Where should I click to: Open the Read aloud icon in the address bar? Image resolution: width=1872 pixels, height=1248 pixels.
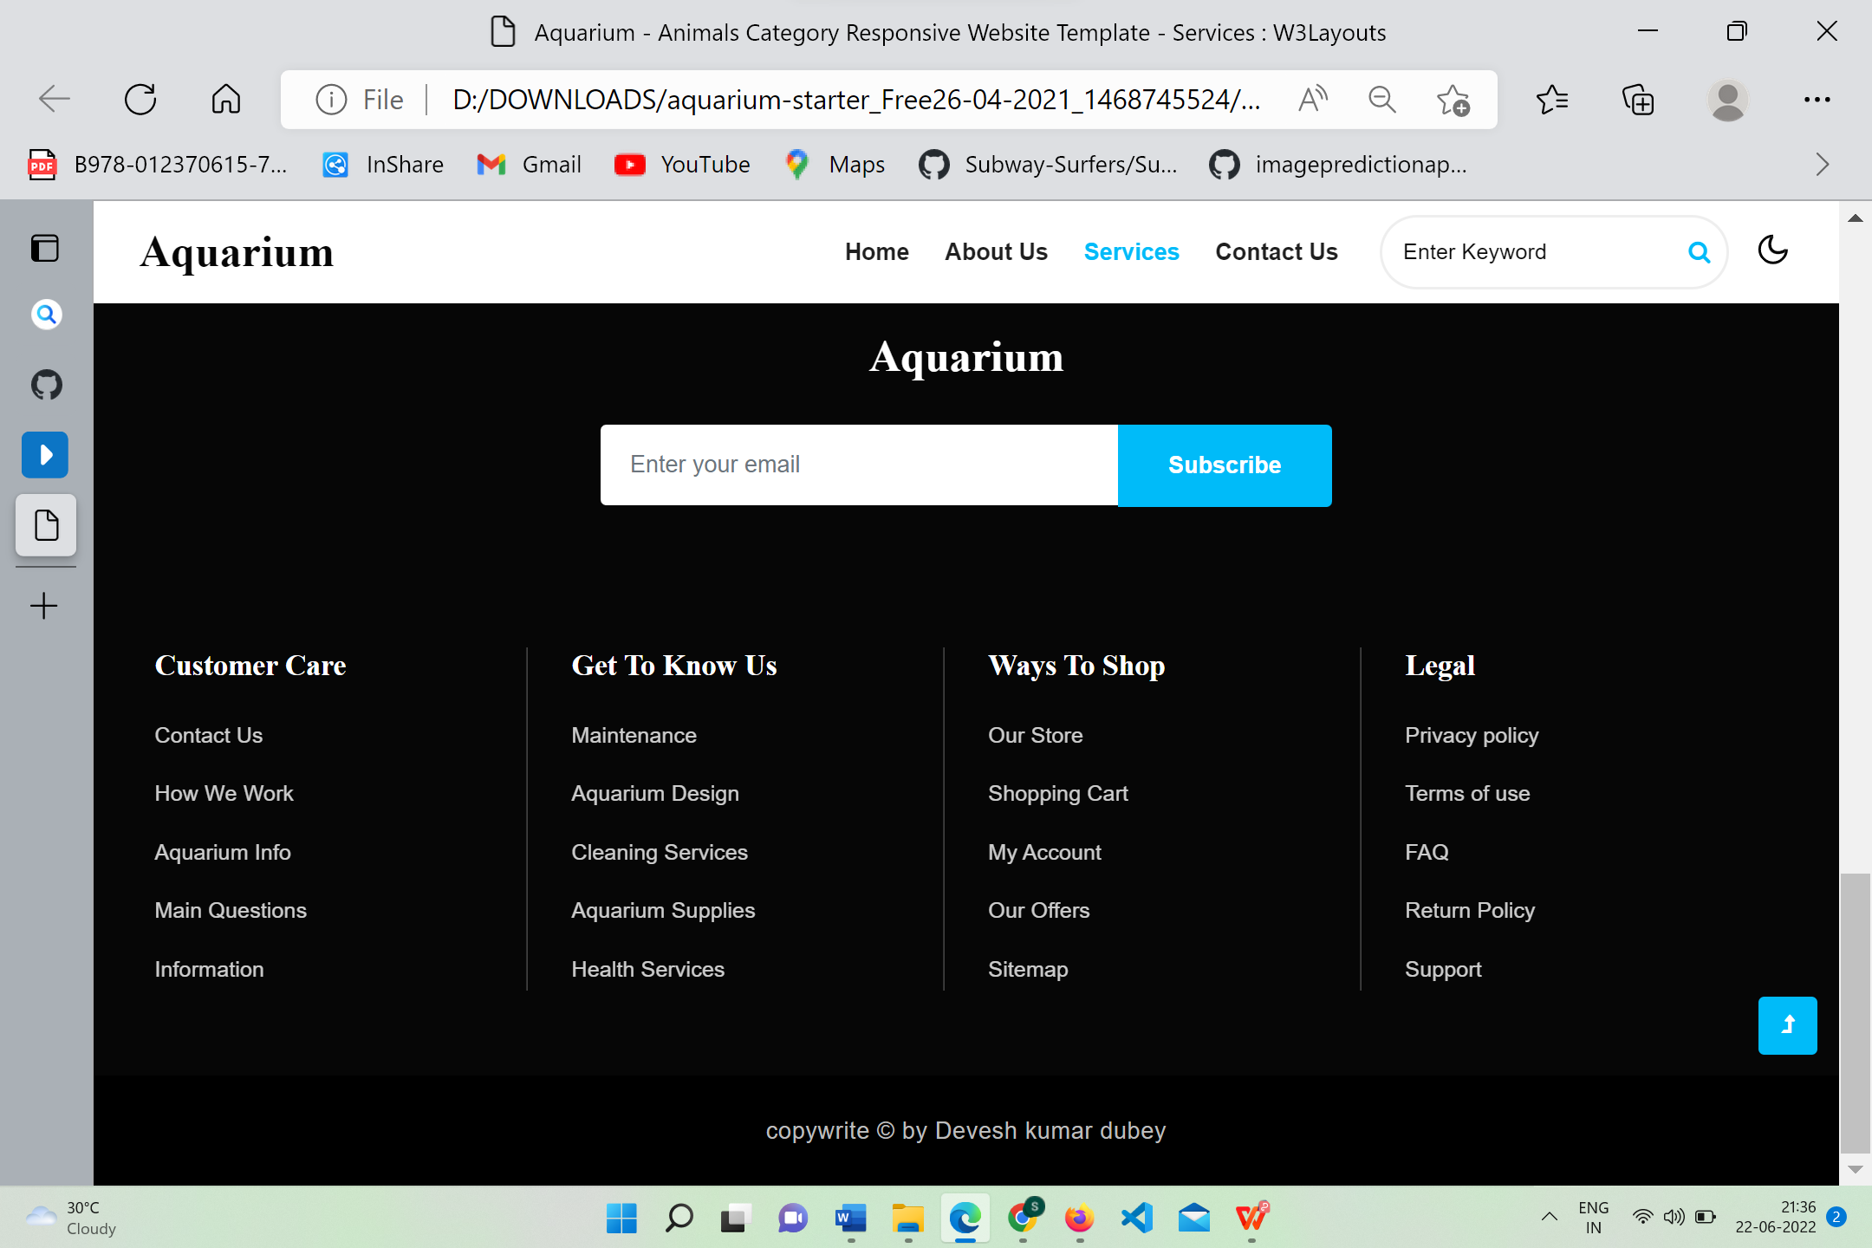pos(1312,100)
